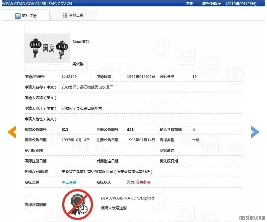Go to previous record with orange left arrow
Viewport: 267px width, 222px height.
click(12, 132)
